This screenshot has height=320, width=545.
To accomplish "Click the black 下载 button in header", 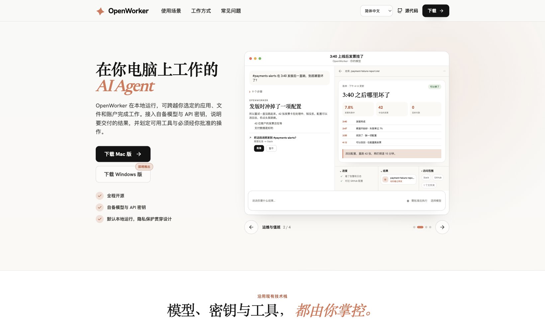I will tap(436, 11).
